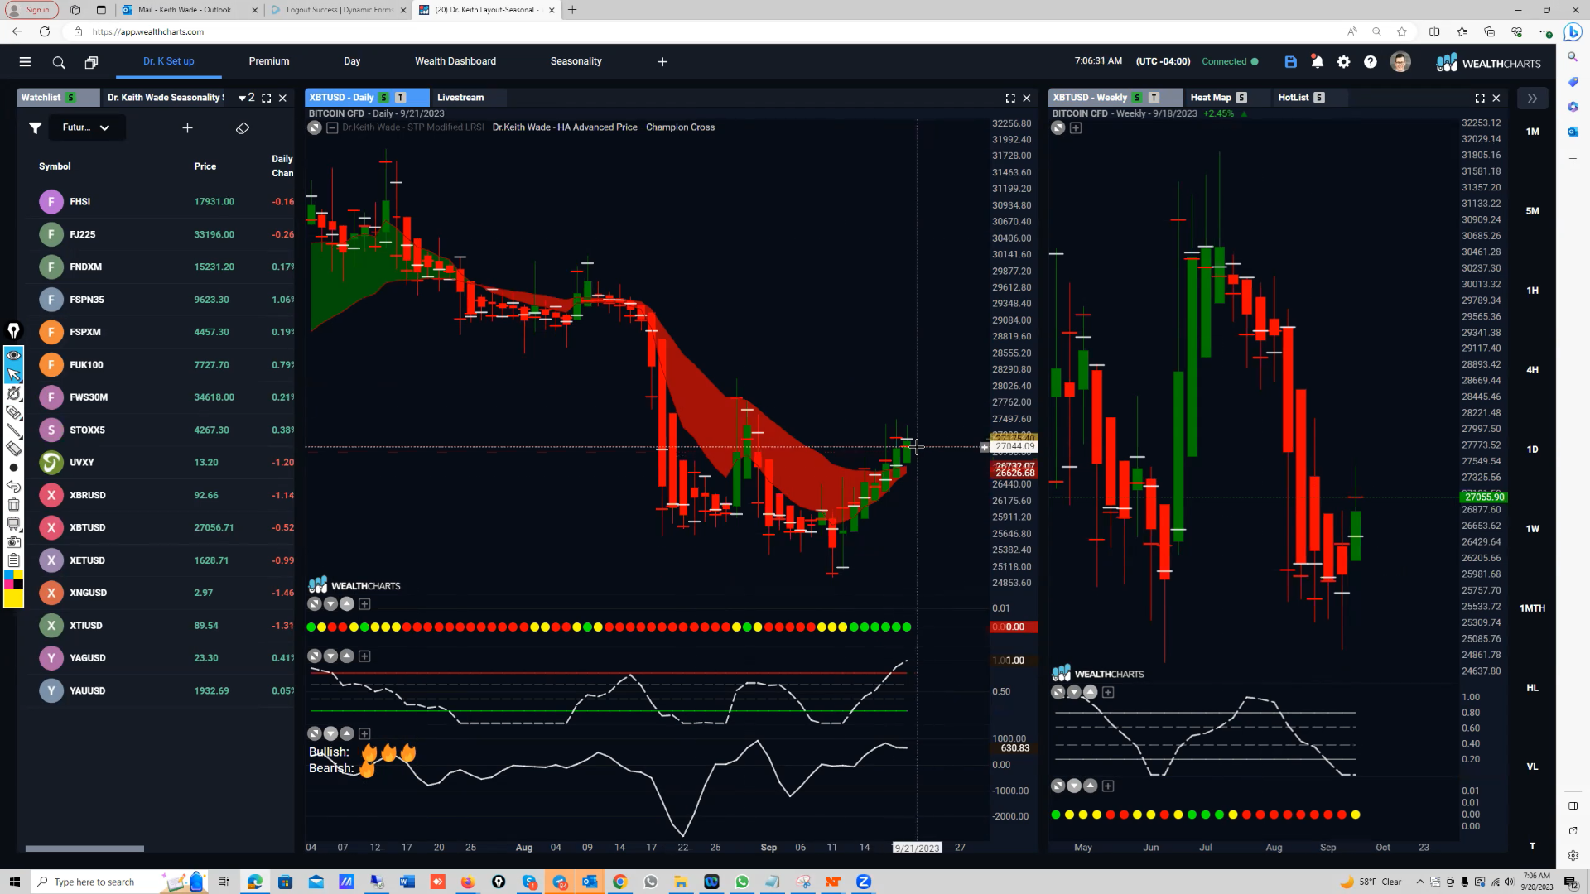This screenshot has height=894, width=1590.
Task: Expand the dot-indicator pane plus box
Action: tap(364, 604)
